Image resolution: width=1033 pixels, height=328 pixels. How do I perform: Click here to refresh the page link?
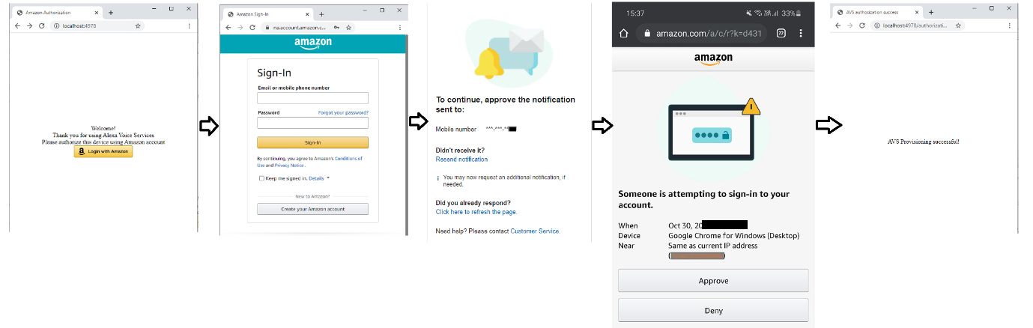tap(476, 212)
